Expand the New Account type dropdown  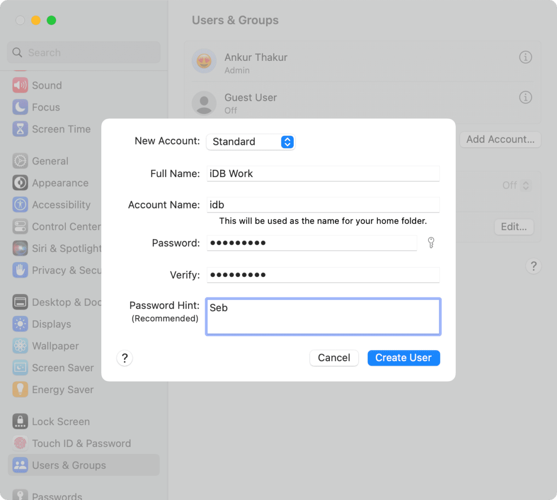pos(287,142)
